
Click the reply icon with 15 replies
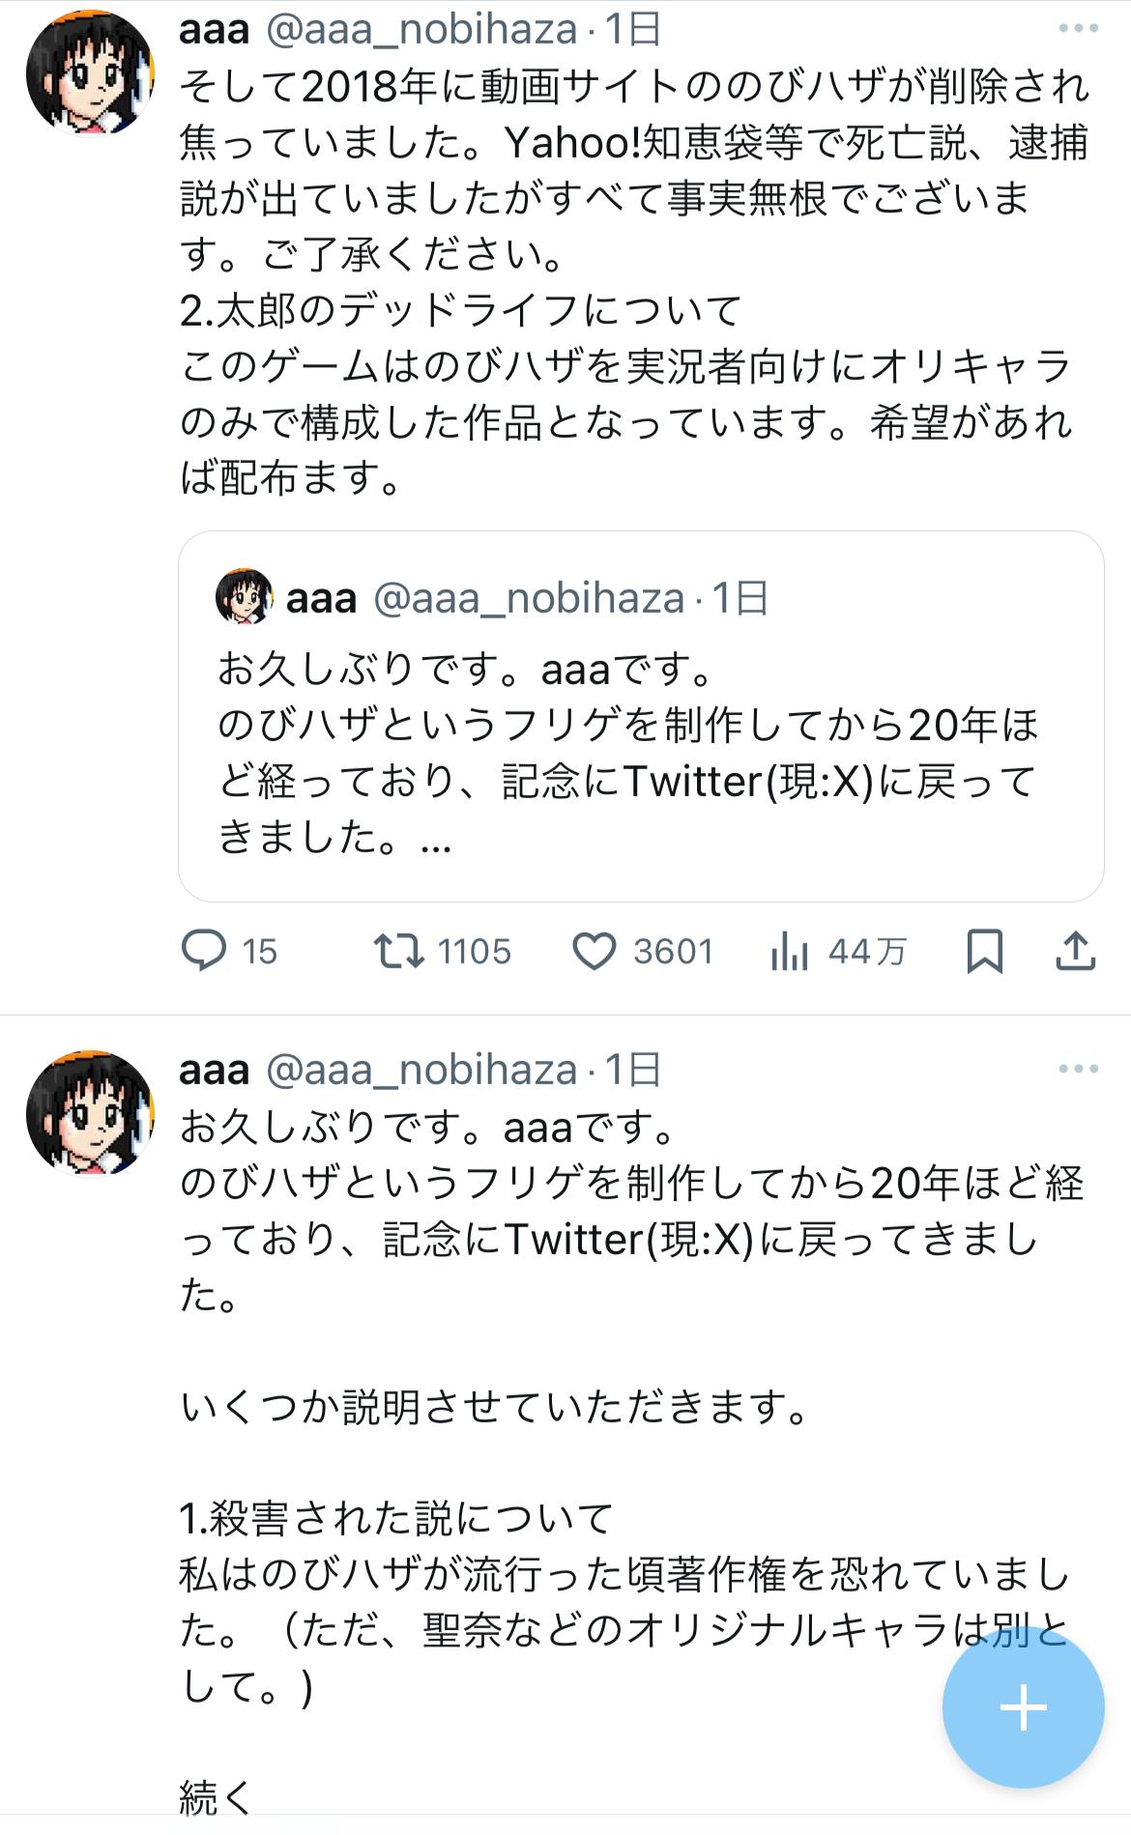pos(204,951)
